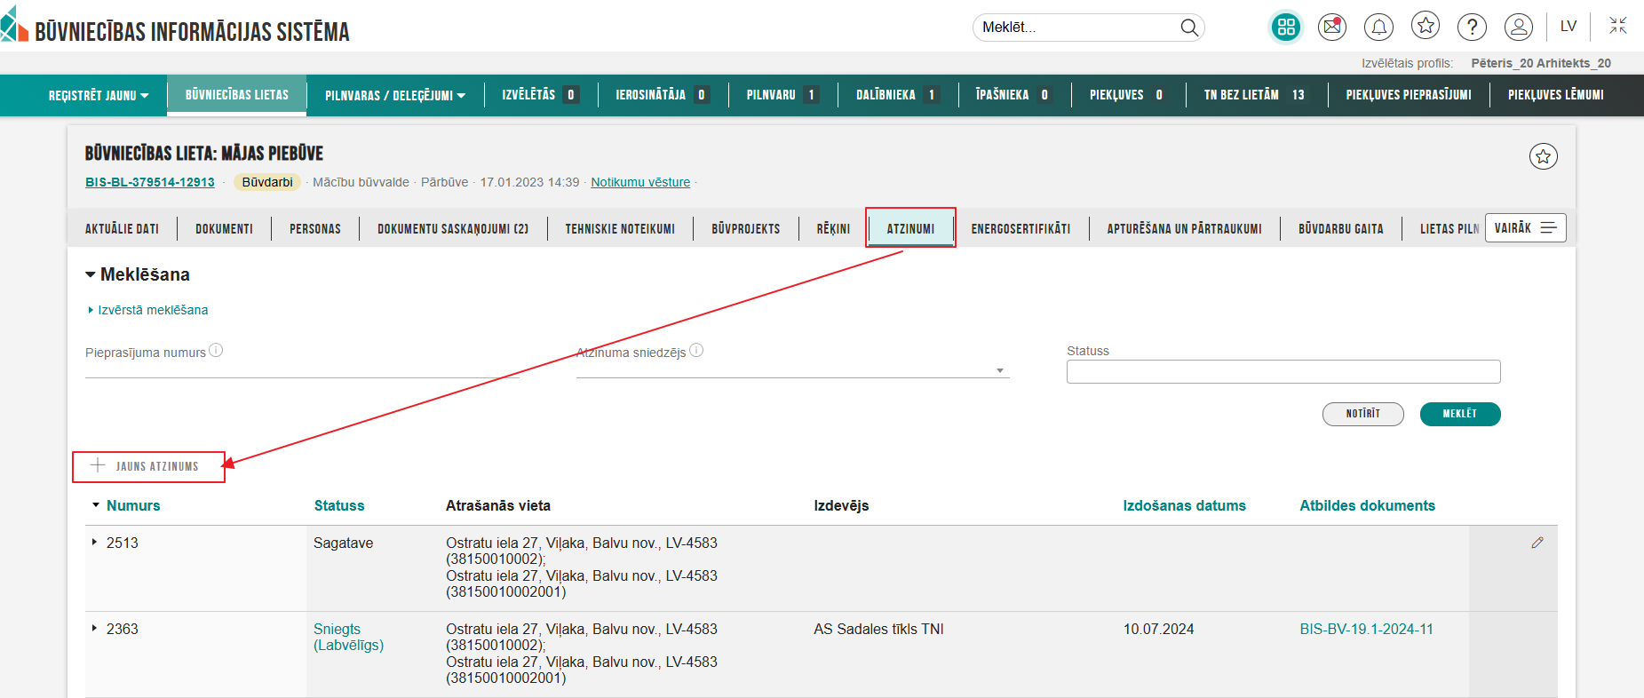The width and height of the screenshot is (1644, 698).
Task: Click the Sniegts (Labvēlīgs) status link
Action: 348,637
